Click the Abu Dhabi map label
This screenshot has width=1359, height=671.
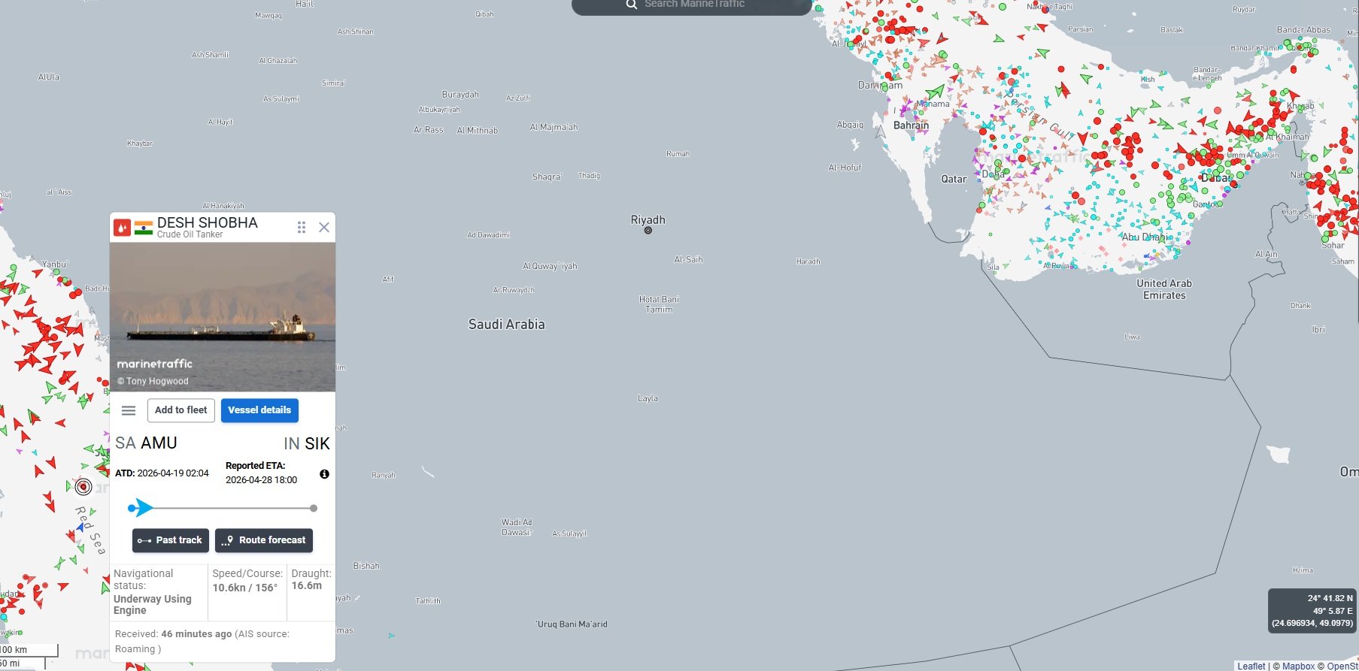point(1146,237)
